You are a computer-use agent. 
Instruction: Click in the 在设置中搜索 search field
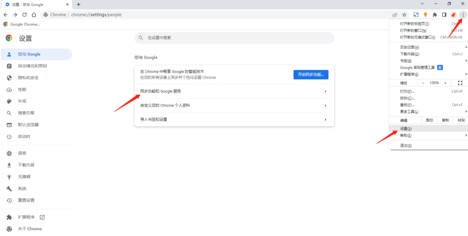234,38
